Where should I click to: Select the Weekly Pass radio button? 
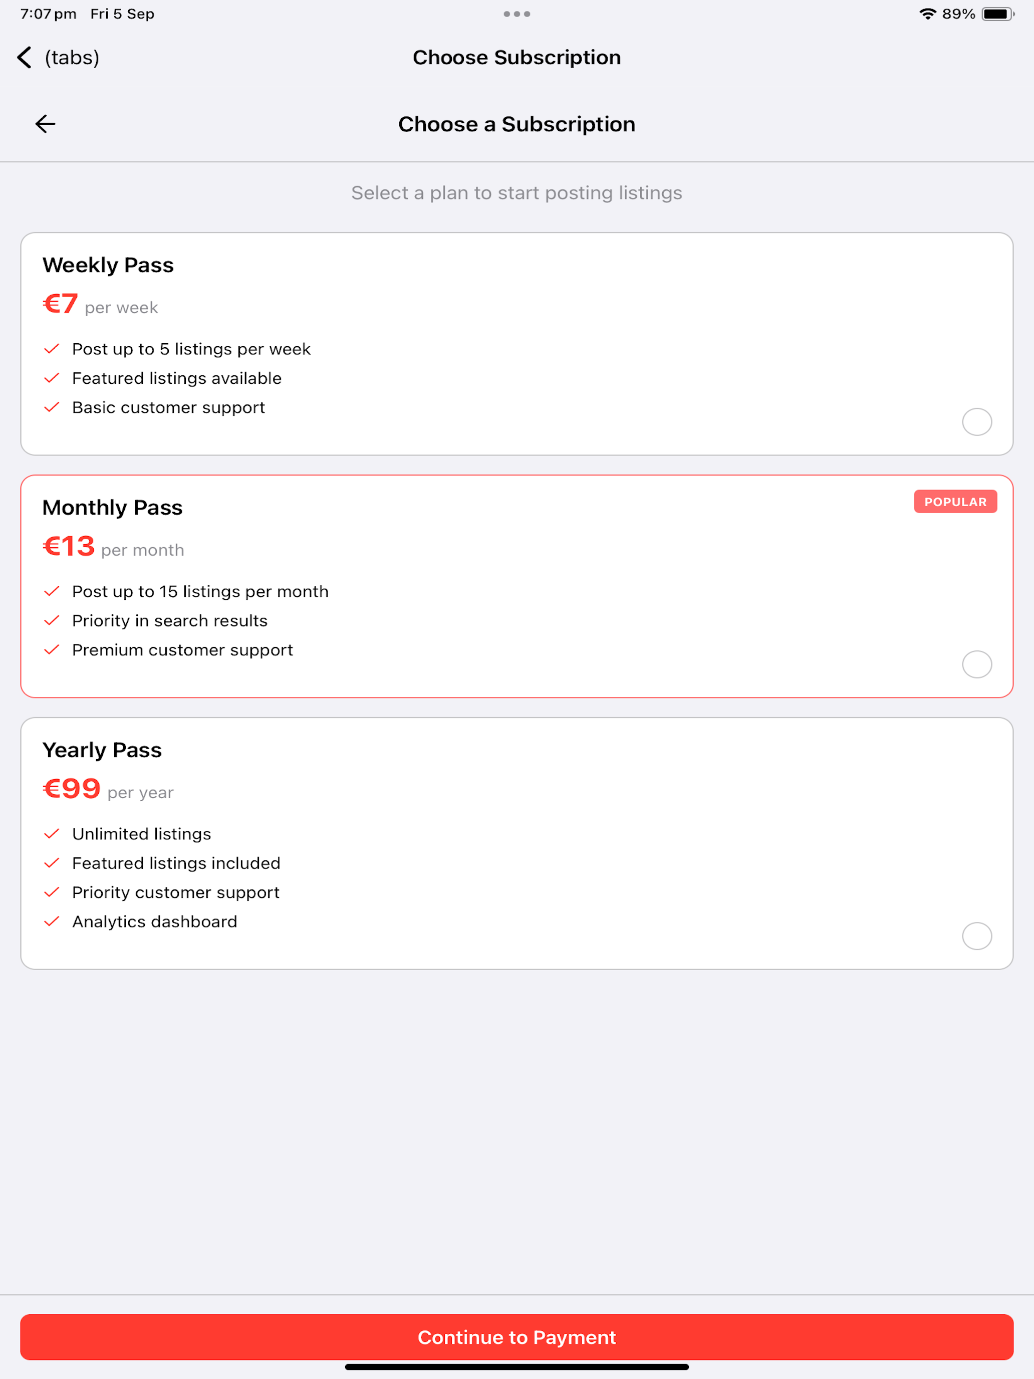point(977,422)
